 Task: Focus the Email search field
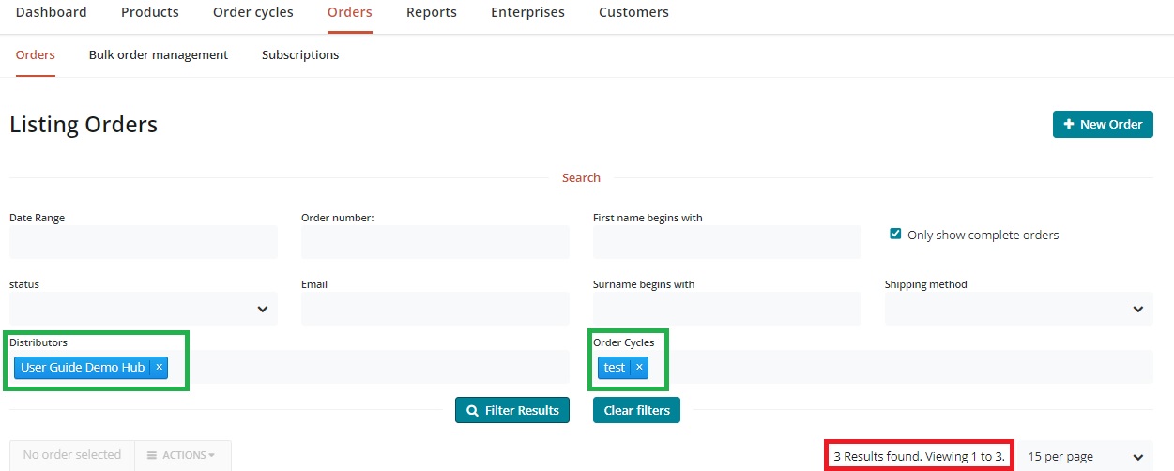tap(435, 309)
